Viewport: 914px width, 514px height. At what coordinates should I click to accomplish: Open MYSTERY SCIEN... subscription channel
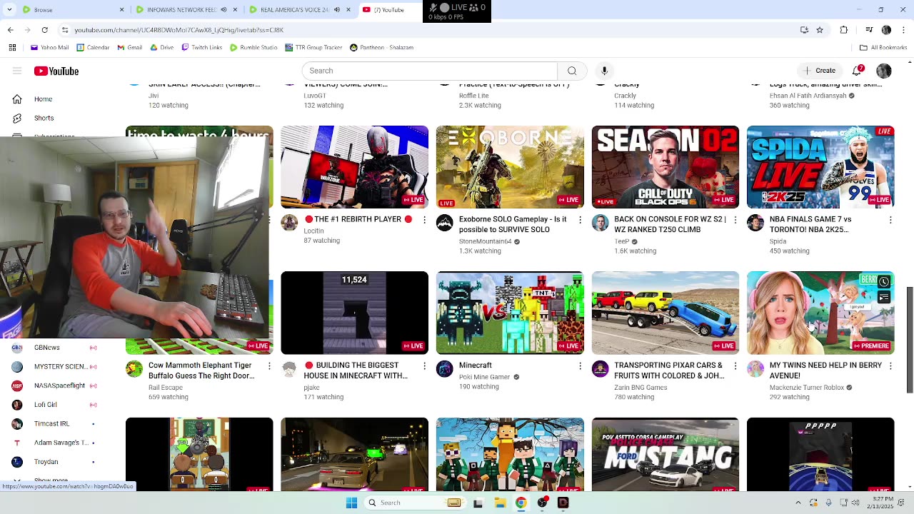(56, 366)
